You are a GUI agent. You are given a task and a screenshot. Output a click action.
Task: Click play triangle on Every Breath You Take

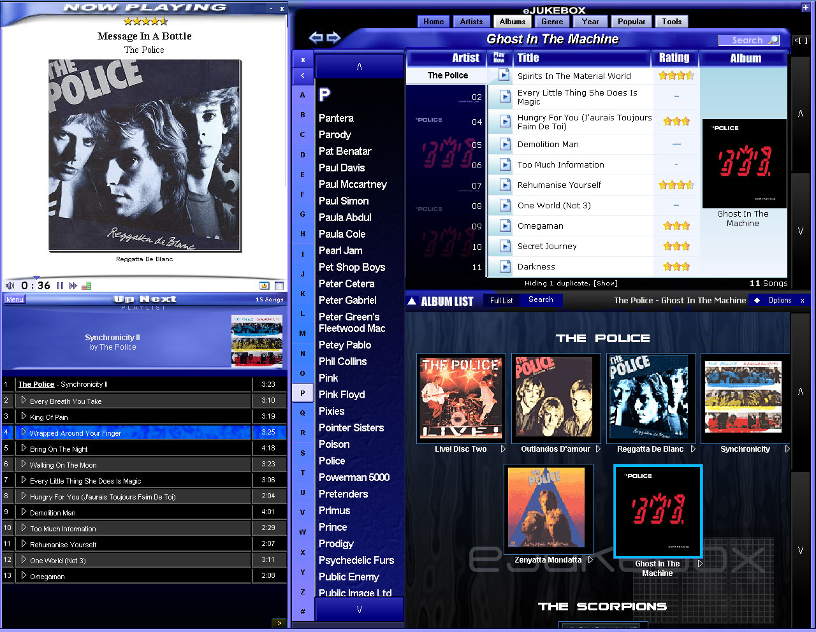coord(24,401)
